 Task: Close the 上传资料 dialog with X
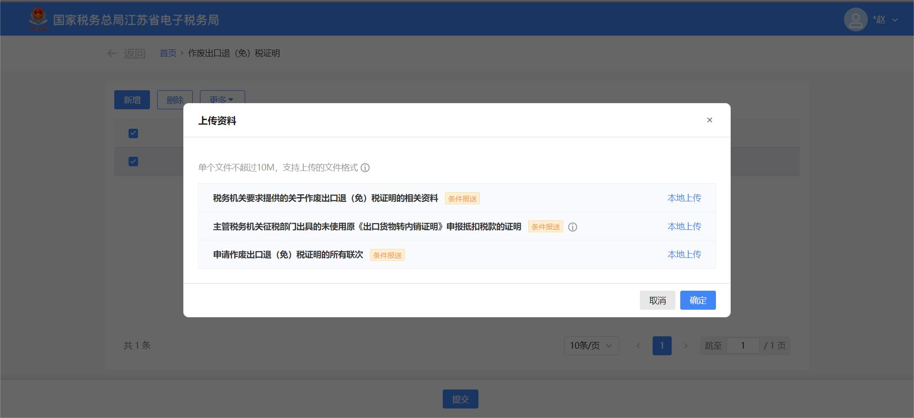(x=709, y=120)
